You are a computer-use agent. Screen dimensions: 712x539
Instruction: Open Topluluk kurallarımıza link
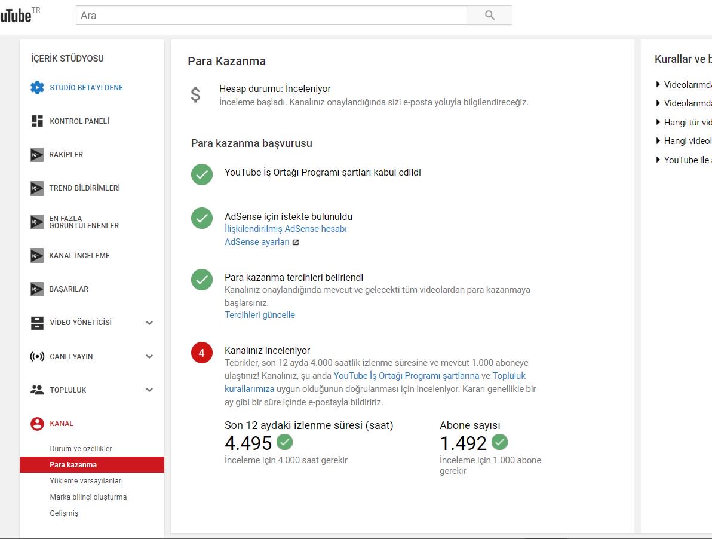(x=375, y=382)
